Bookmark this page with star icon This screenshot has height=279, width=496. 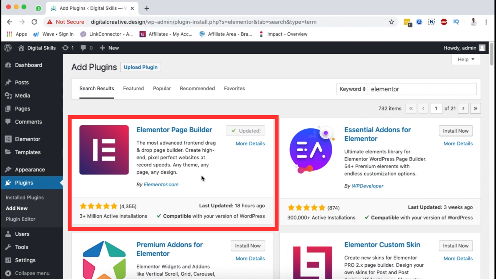tap(391, 22)
